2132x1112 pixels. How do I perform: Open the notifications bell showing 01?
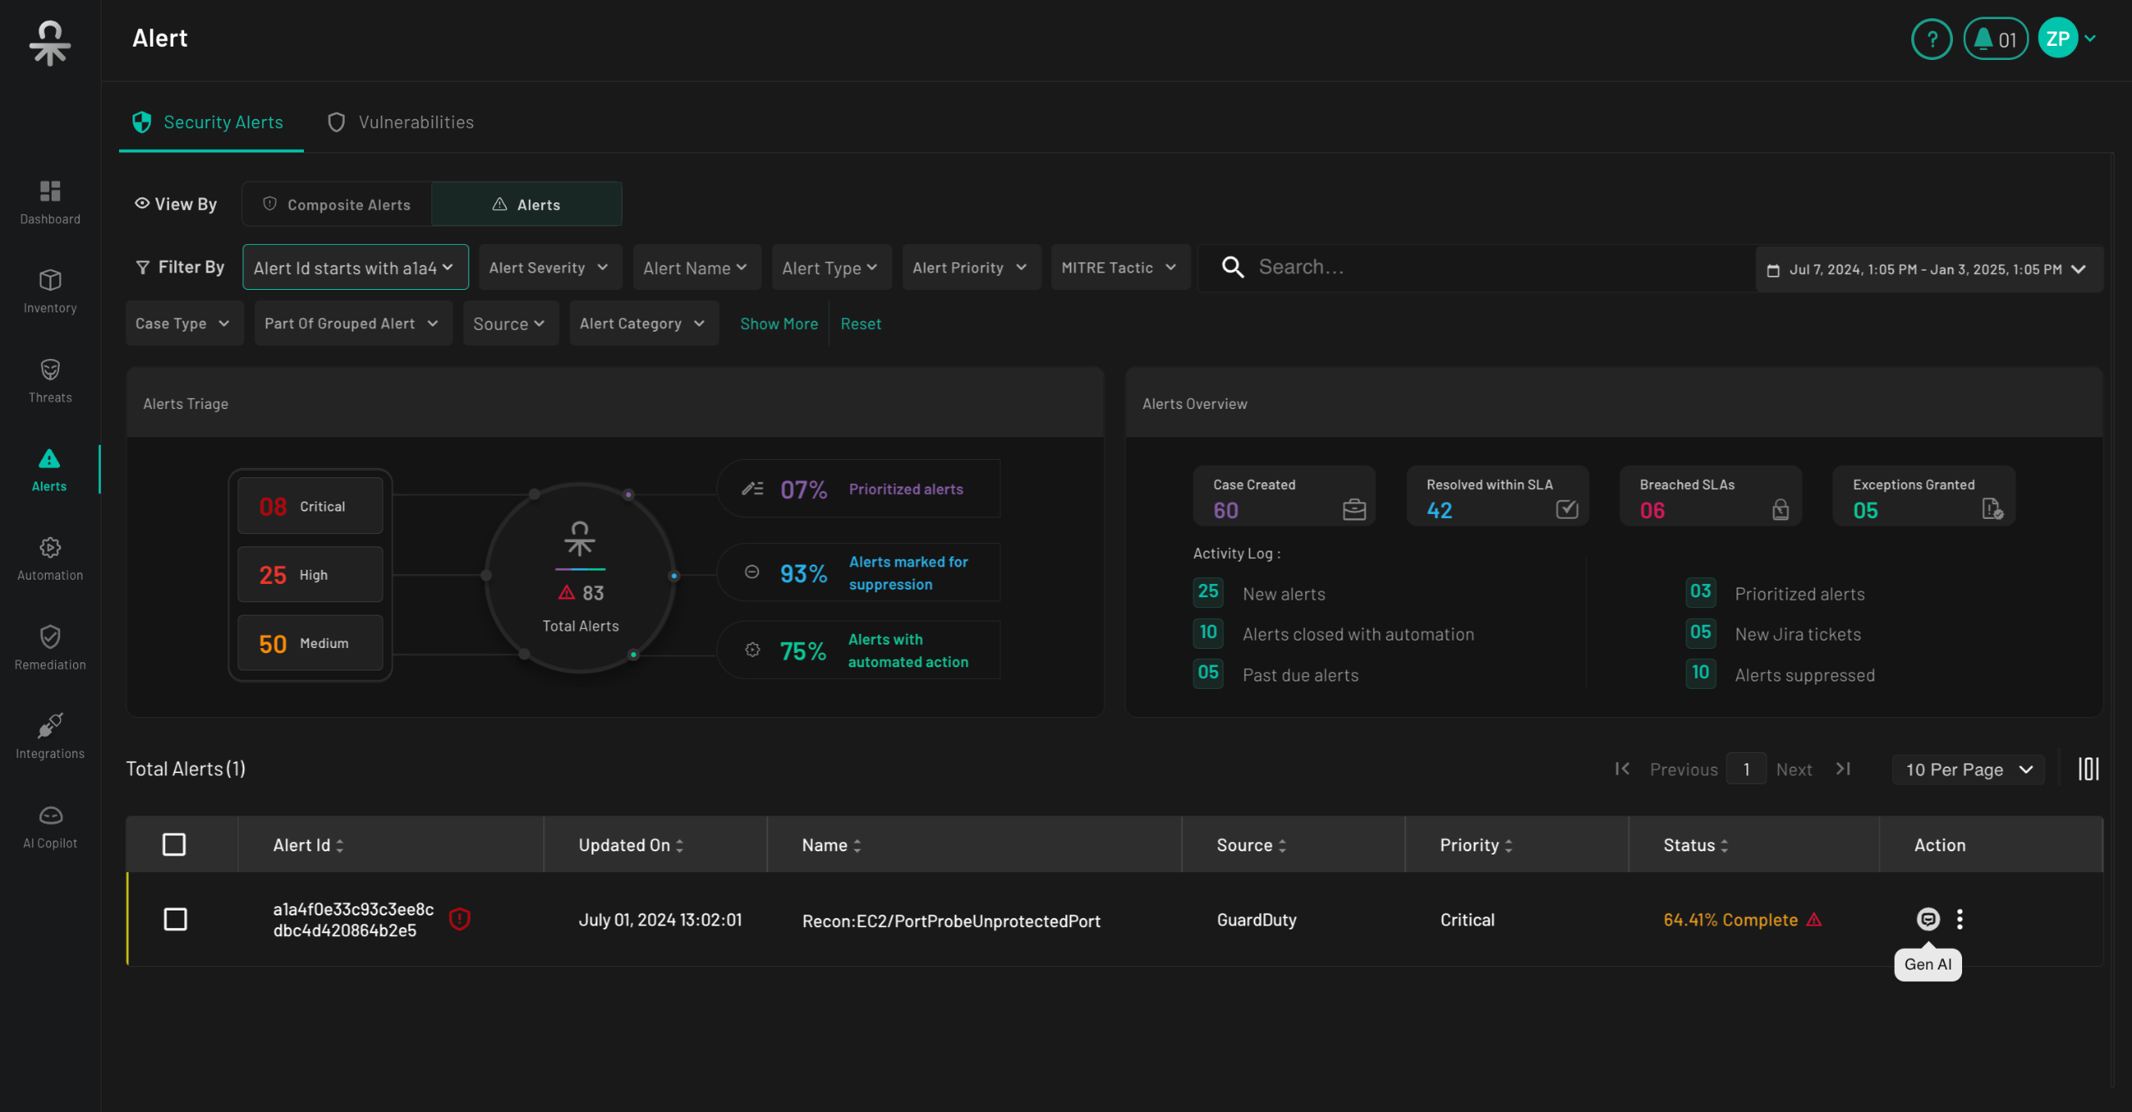[1995, 39]
